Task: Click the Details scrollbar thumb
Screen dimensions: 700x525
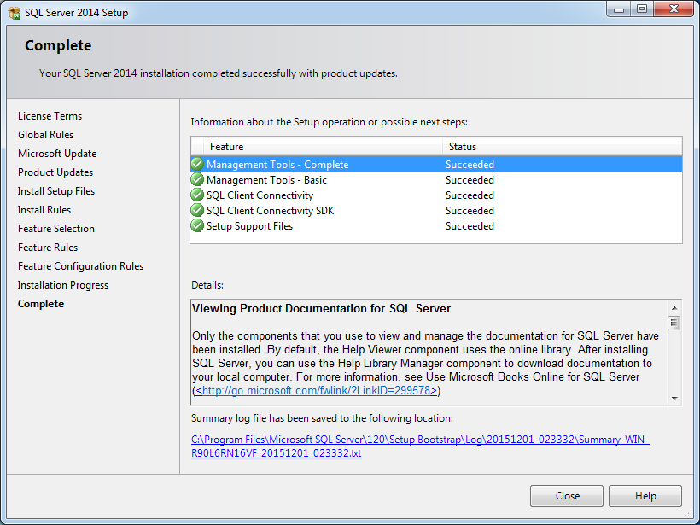Action: 674,323
